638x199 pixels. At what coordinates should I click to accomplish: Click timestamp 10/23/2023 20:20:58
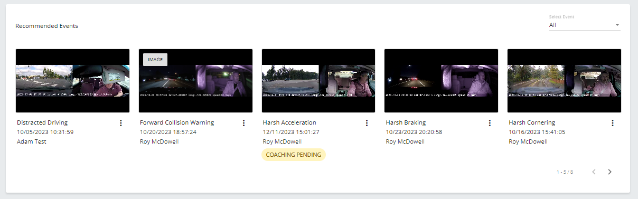(x=414, y=132)
